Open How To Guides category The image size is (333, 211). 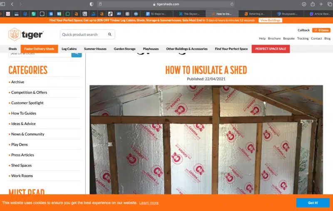click(x=24, y=113)
